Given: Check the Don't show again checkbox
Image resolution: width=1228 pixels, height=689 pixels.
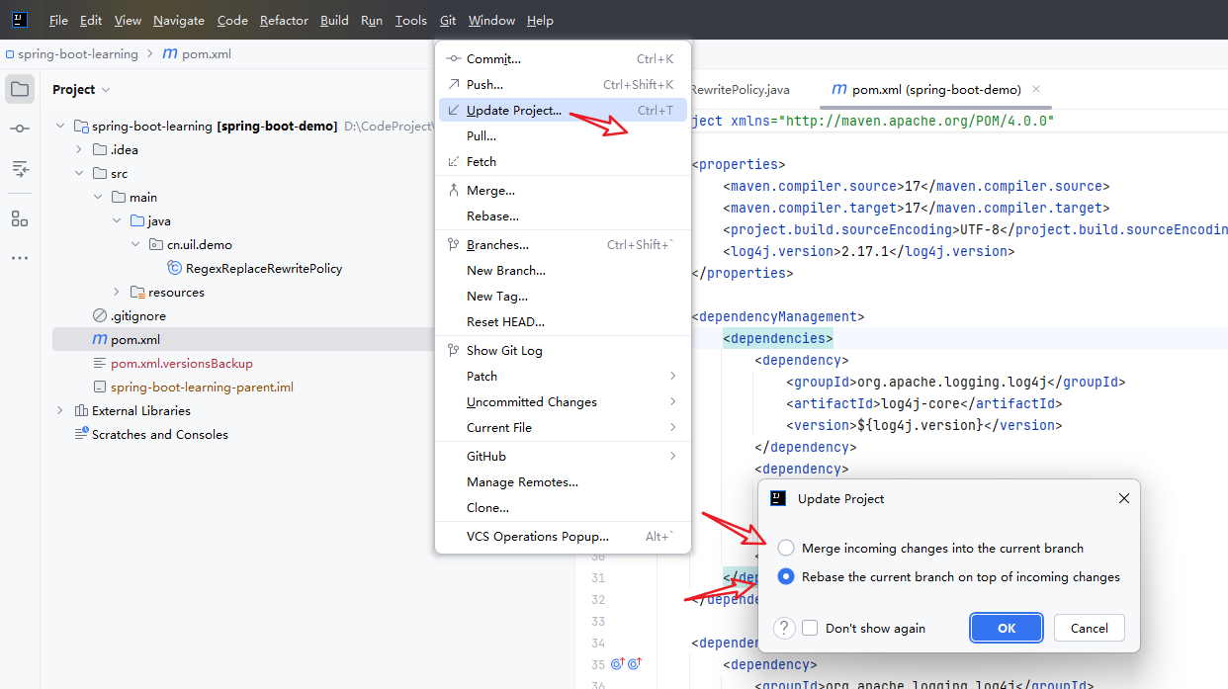Looking at the screenshot, I should tap(810, 628).
